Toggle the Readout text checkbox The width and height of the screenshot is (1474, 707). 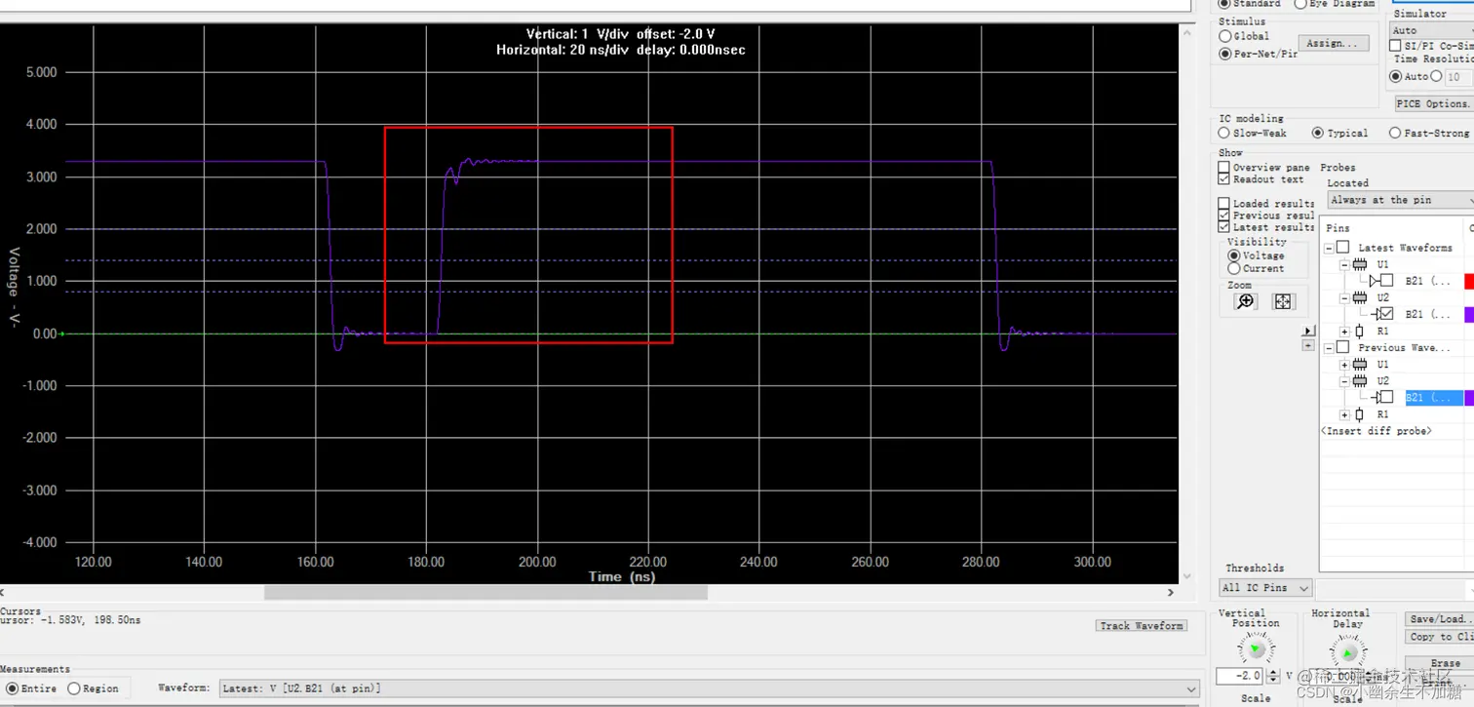1223,179
